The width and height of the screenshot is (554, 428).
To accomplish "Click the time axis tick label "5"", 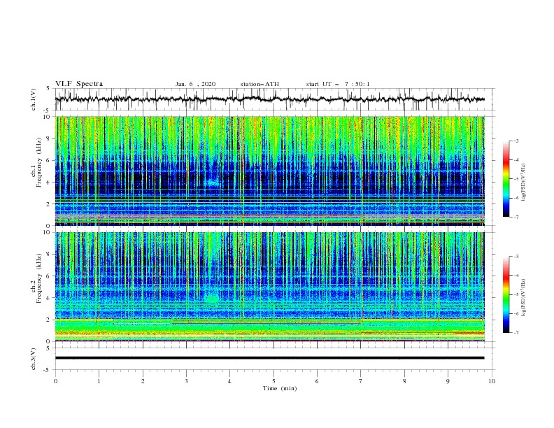I will click(274, 381).
